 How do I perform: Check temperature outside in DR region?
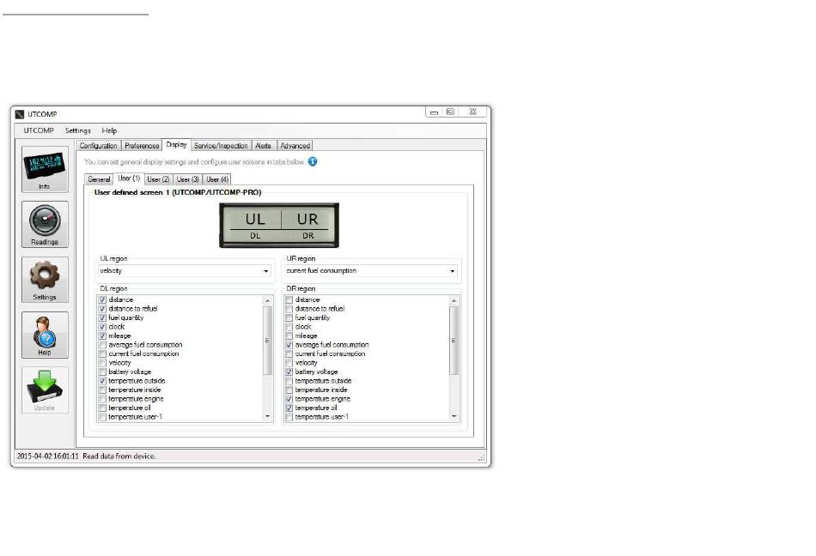[x=289, y=381]
